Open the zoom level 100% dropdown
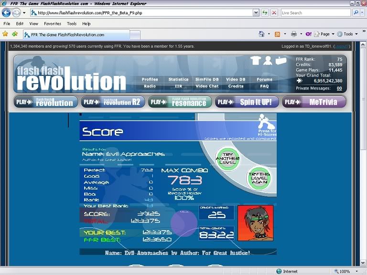Viewport: 367px width, 275px height. 345,271
